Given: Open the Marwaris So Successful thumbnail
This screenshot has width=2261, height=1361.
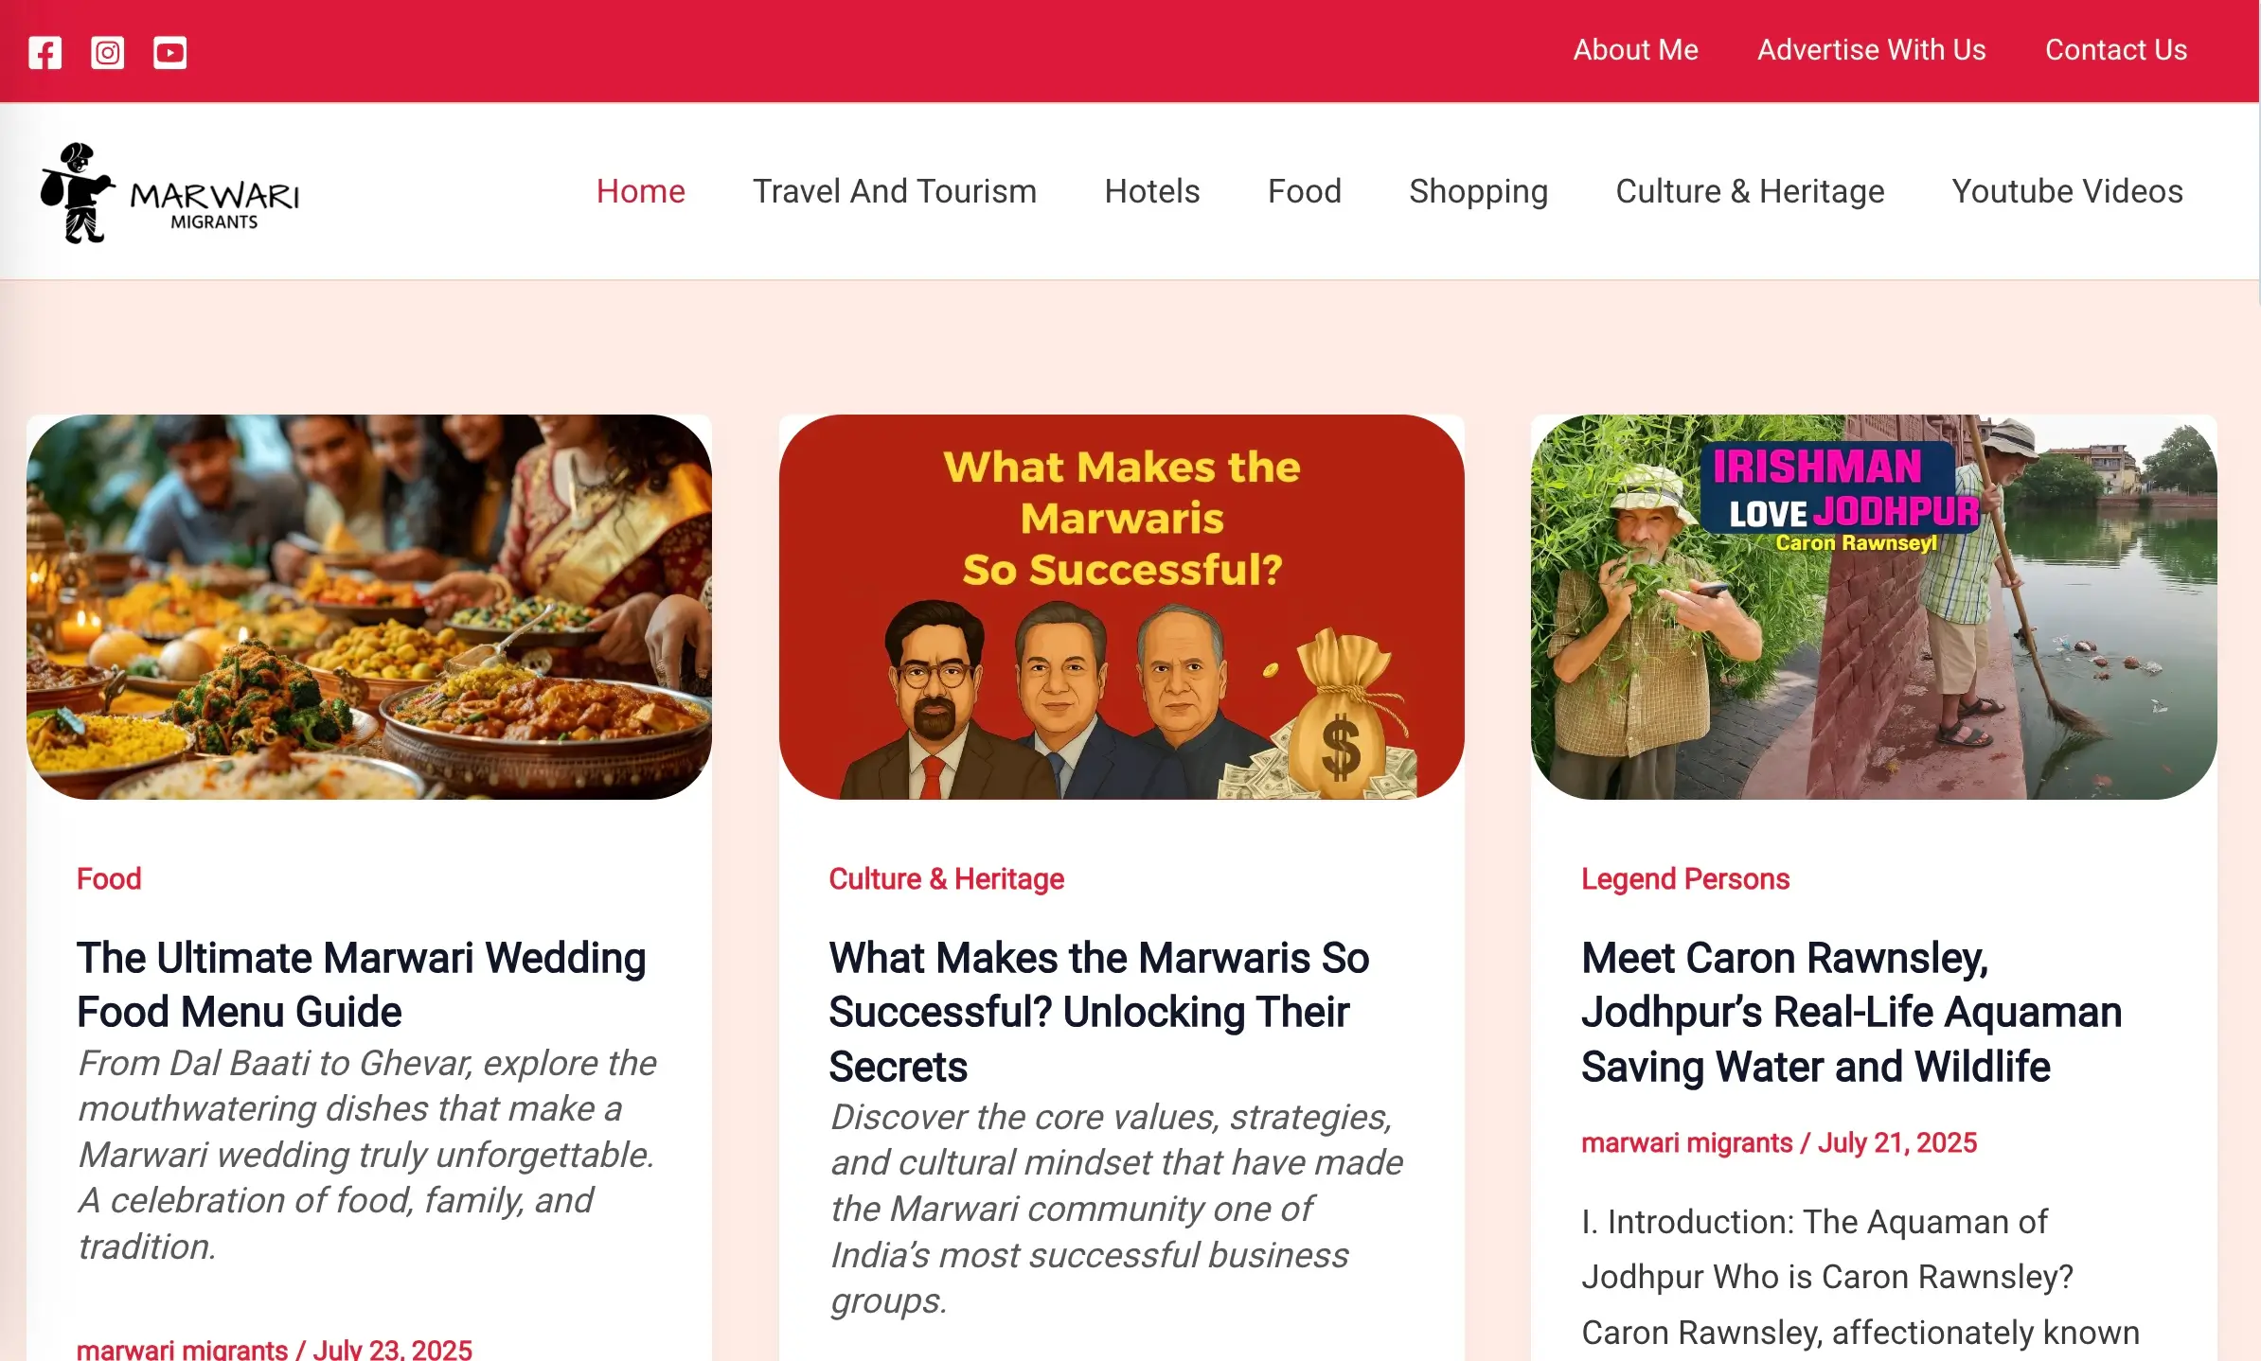Looking at the screenshot, I should 1121,607.
